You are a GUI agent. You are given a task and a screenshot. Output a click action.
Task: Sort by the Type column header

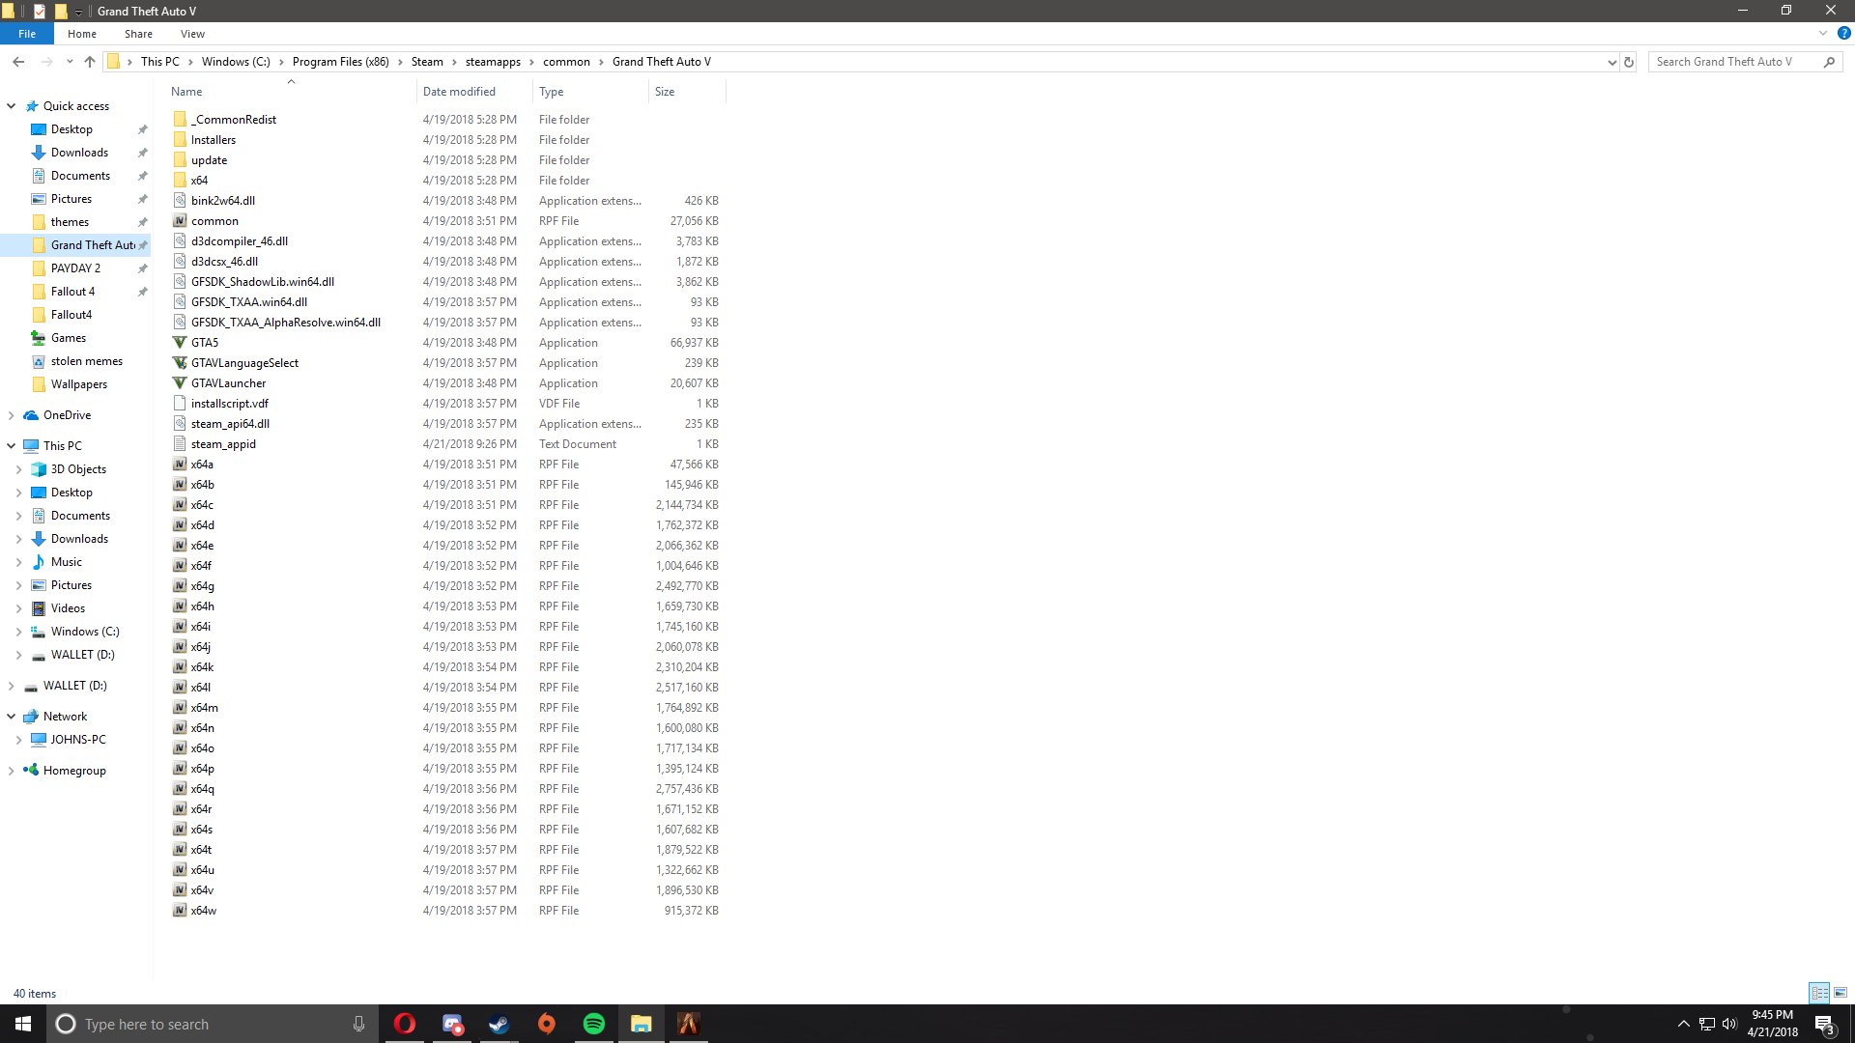590,92
